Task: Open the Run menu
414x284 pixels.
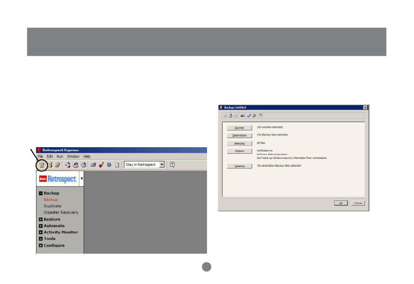Action: point(60,156)
